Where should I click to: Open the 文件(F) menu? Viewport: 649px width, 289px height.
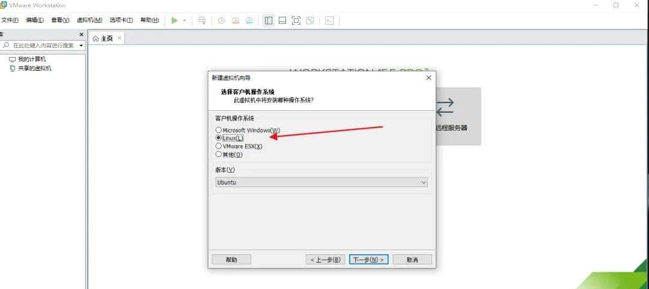10,20
